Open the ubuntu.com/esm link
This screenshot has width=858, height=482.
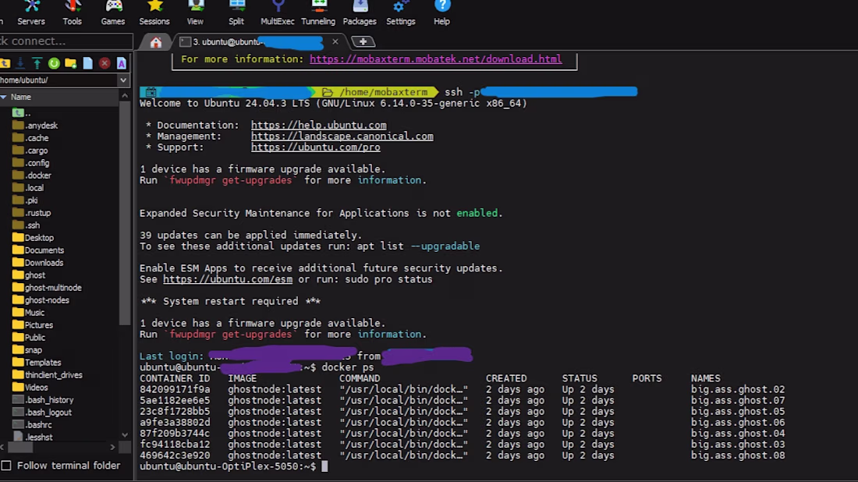[x=228, y=279]
